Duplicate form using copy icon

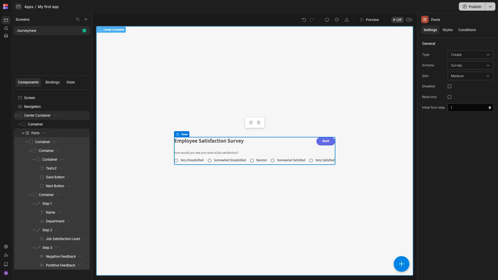[251, 123]
